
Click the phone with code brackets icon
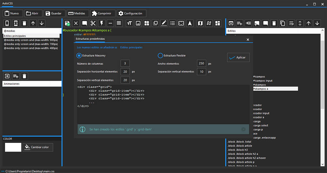pyautogui.click(x=16, y=23)
